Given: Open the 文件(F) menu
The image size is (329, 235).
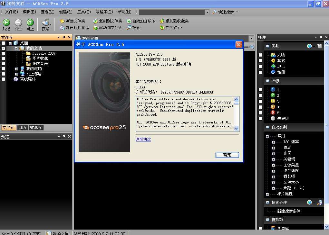Looking at the screenshot, I should point(11,12).
